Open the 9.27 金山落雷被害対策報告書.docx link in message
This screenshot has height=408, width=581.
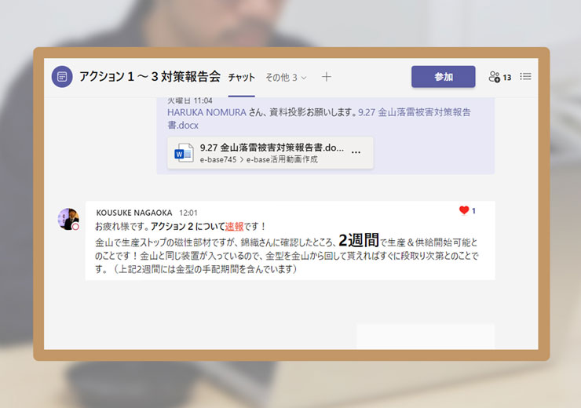click(414, 112)
